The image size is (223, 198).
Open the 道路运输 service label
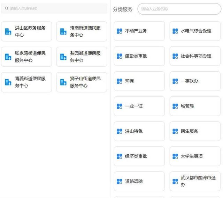(134, 181)
